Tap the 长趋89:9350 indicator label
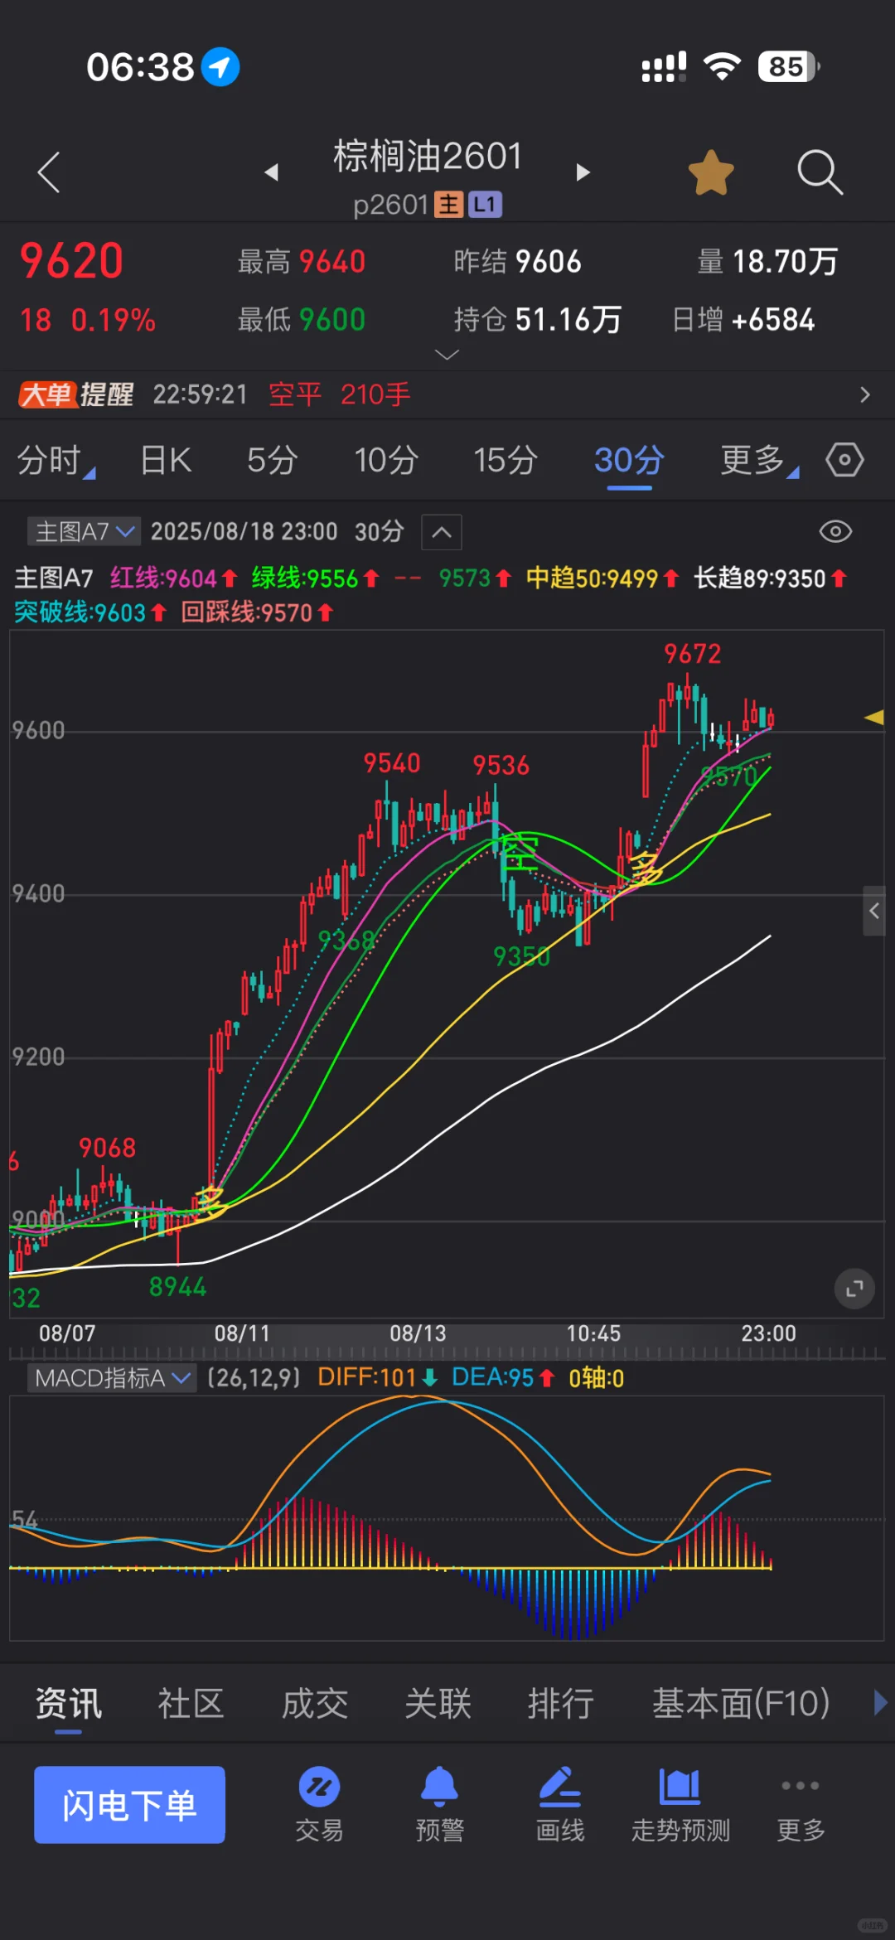Viewport: 895px width, 1940px height. tap(771, 578)
